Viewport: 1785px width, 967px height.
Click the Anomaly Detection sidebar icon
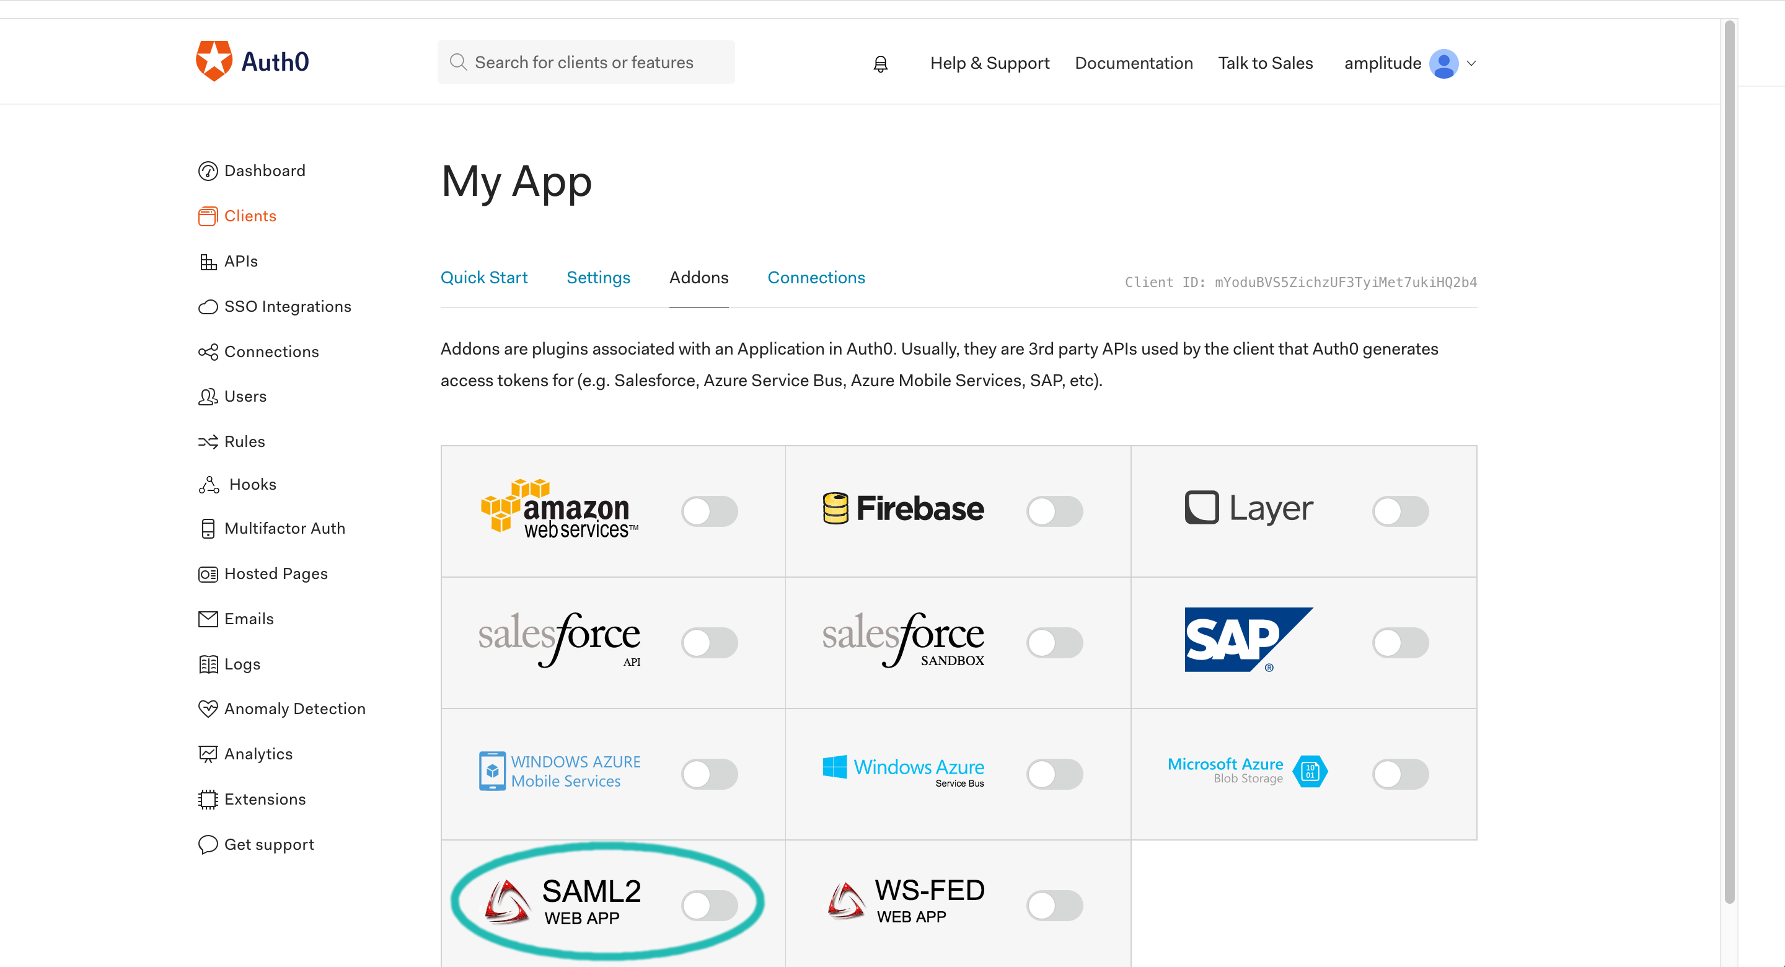208,709
